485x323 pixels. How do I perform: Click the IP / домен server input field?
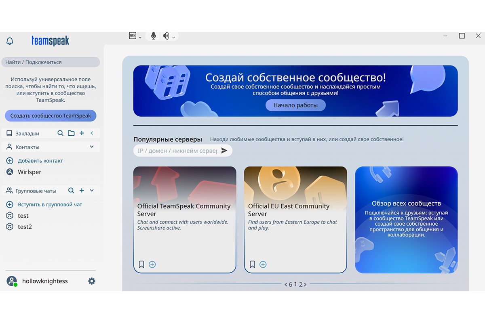177,151
